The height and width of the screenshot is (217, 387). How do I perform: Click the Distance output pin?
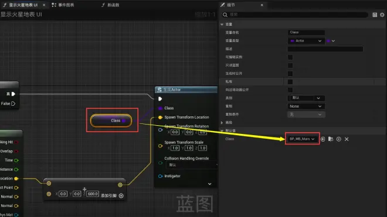(x=16, y=170)
